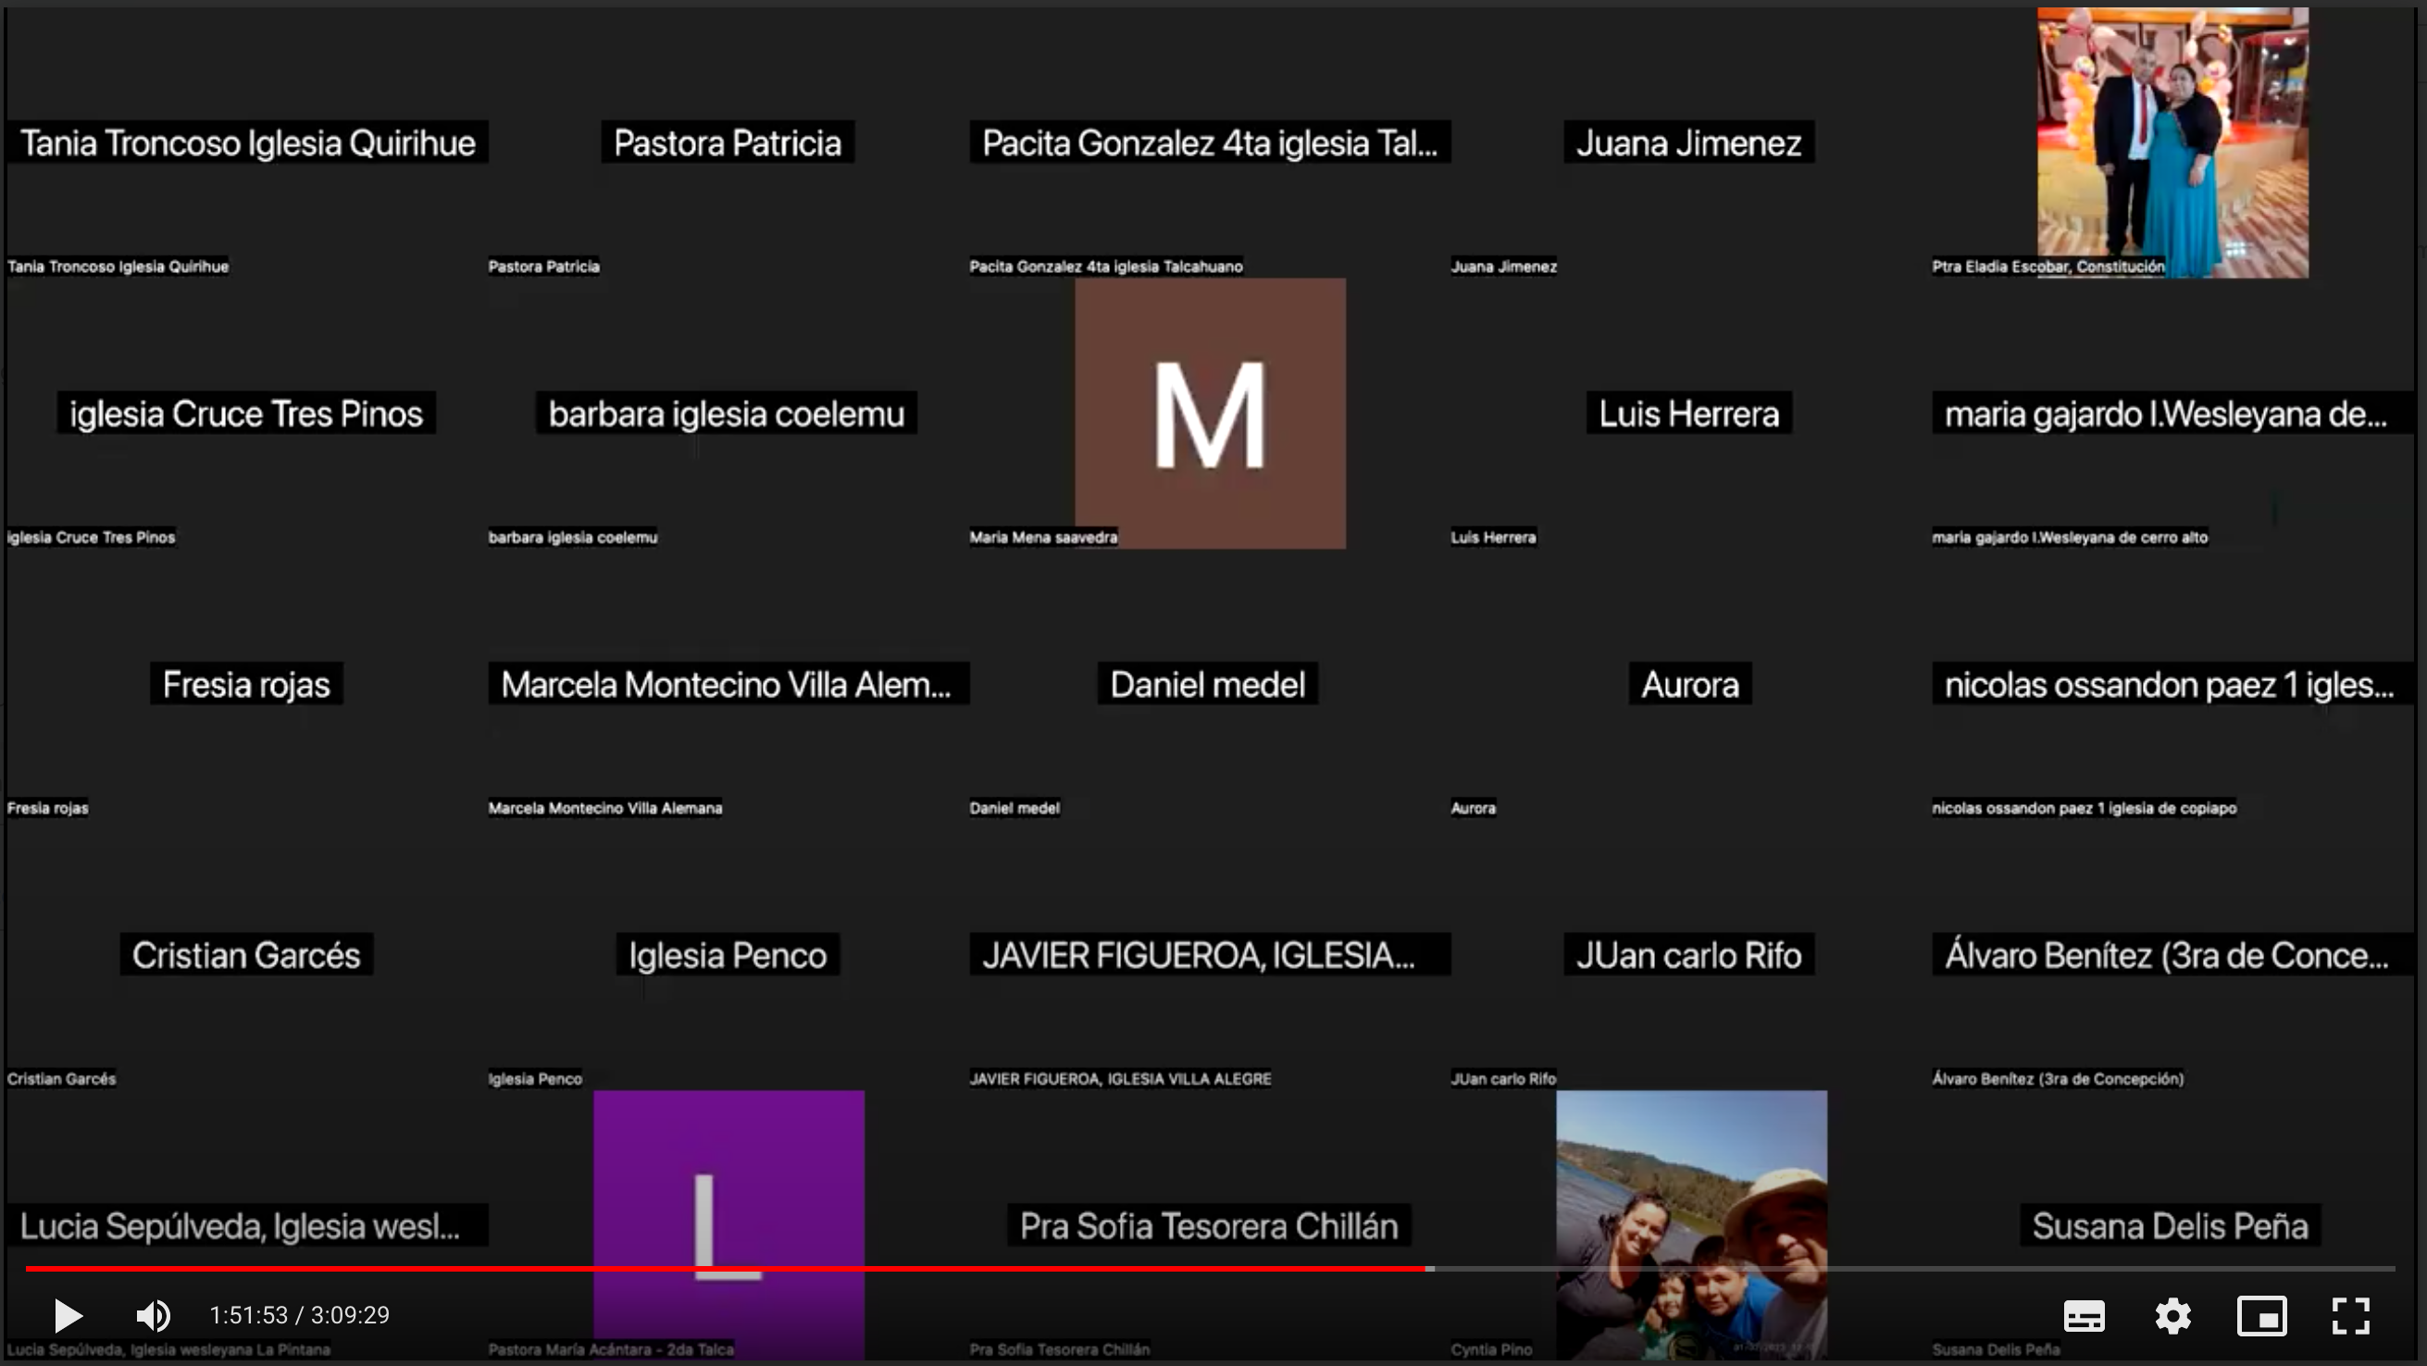Screen dimensions: 2427x1366
Task: Mute the video volume
Action: click(x=154, y=1315)
